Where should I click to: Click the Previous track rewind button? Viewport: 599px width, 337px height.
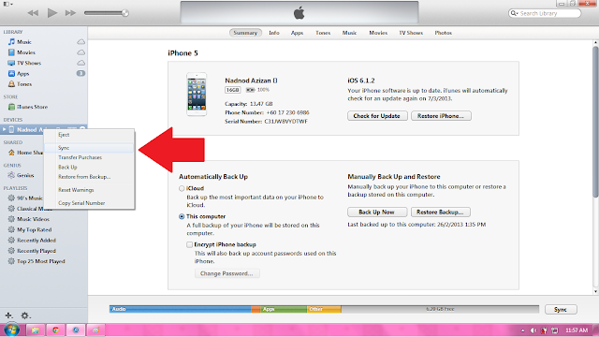point(34,13)
